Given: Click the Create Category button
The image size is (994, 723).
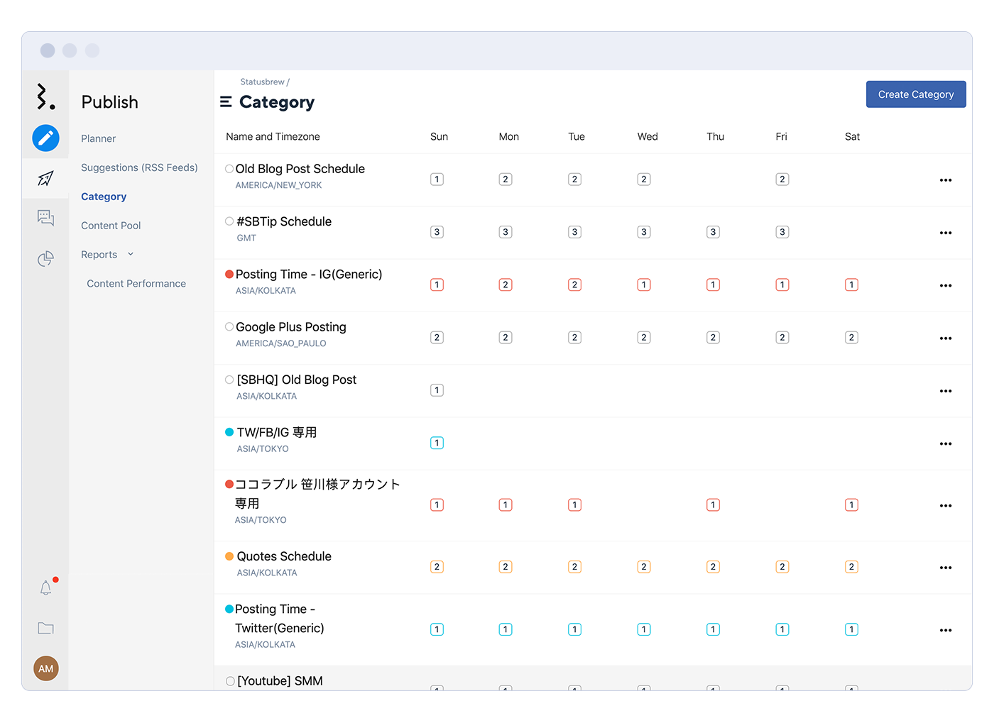Looking at the screenshot, I should coord(916,94).
